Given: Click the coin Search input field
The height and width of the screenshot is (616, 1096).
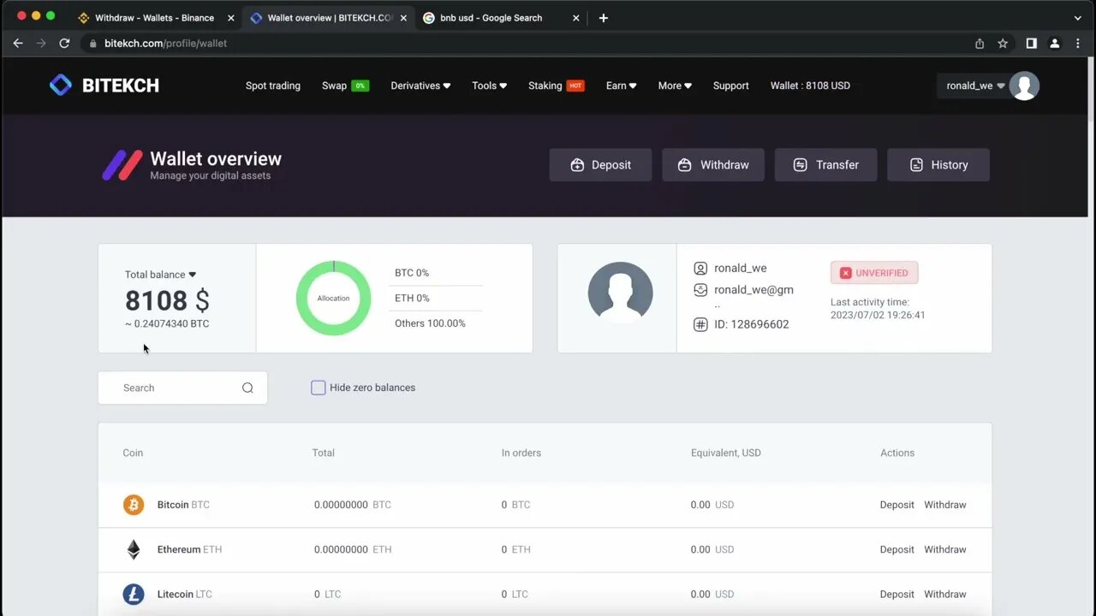Looking at the screenshot, I should [x=182, y=388].
